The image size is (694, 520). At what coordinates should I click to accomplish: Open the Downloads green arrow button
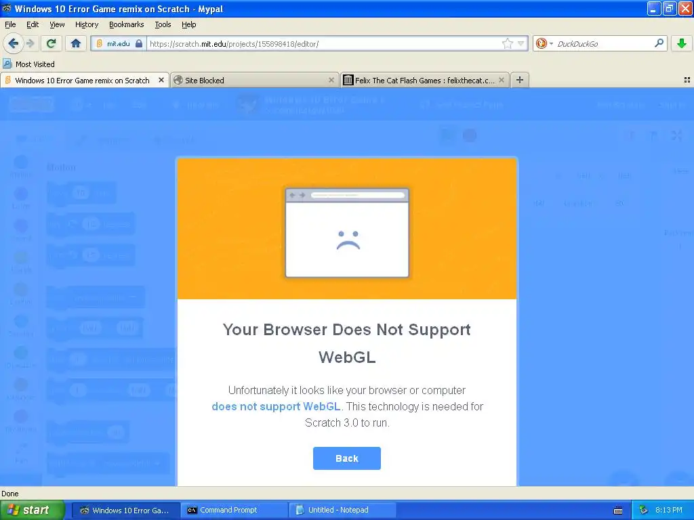point(682,43)
